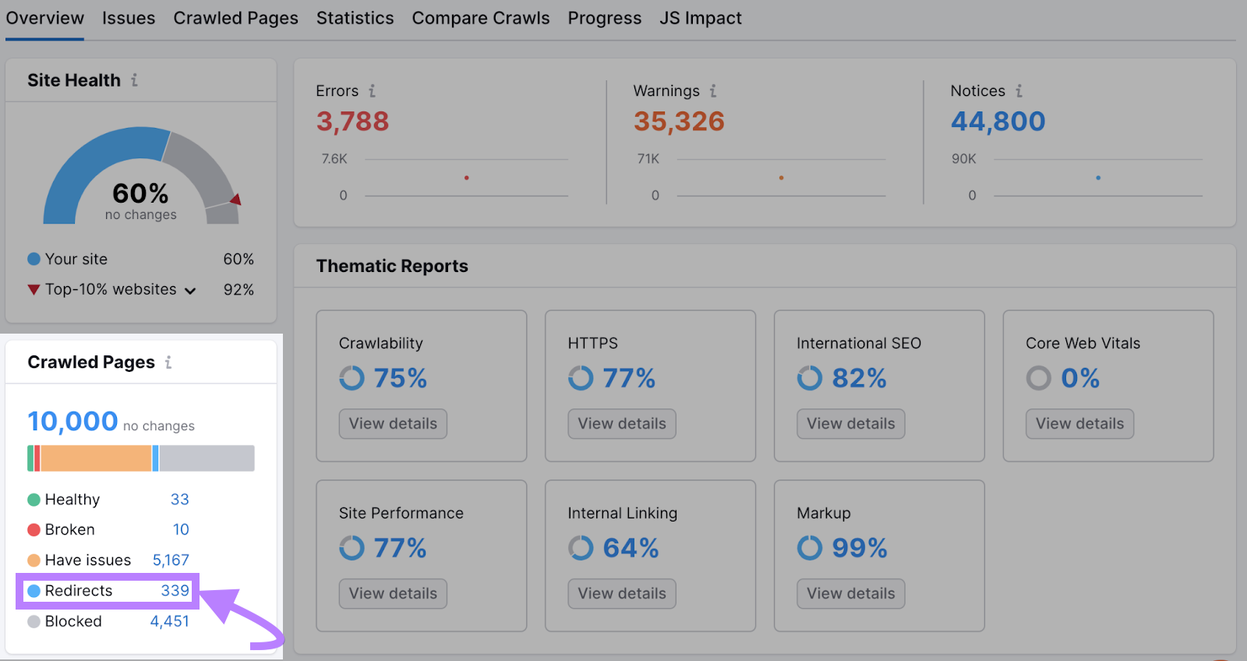Click the crawled pages distribution bar

(140, 458)
